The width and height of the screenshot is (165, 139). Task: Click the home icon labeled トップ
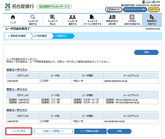[x=13, y=18]
